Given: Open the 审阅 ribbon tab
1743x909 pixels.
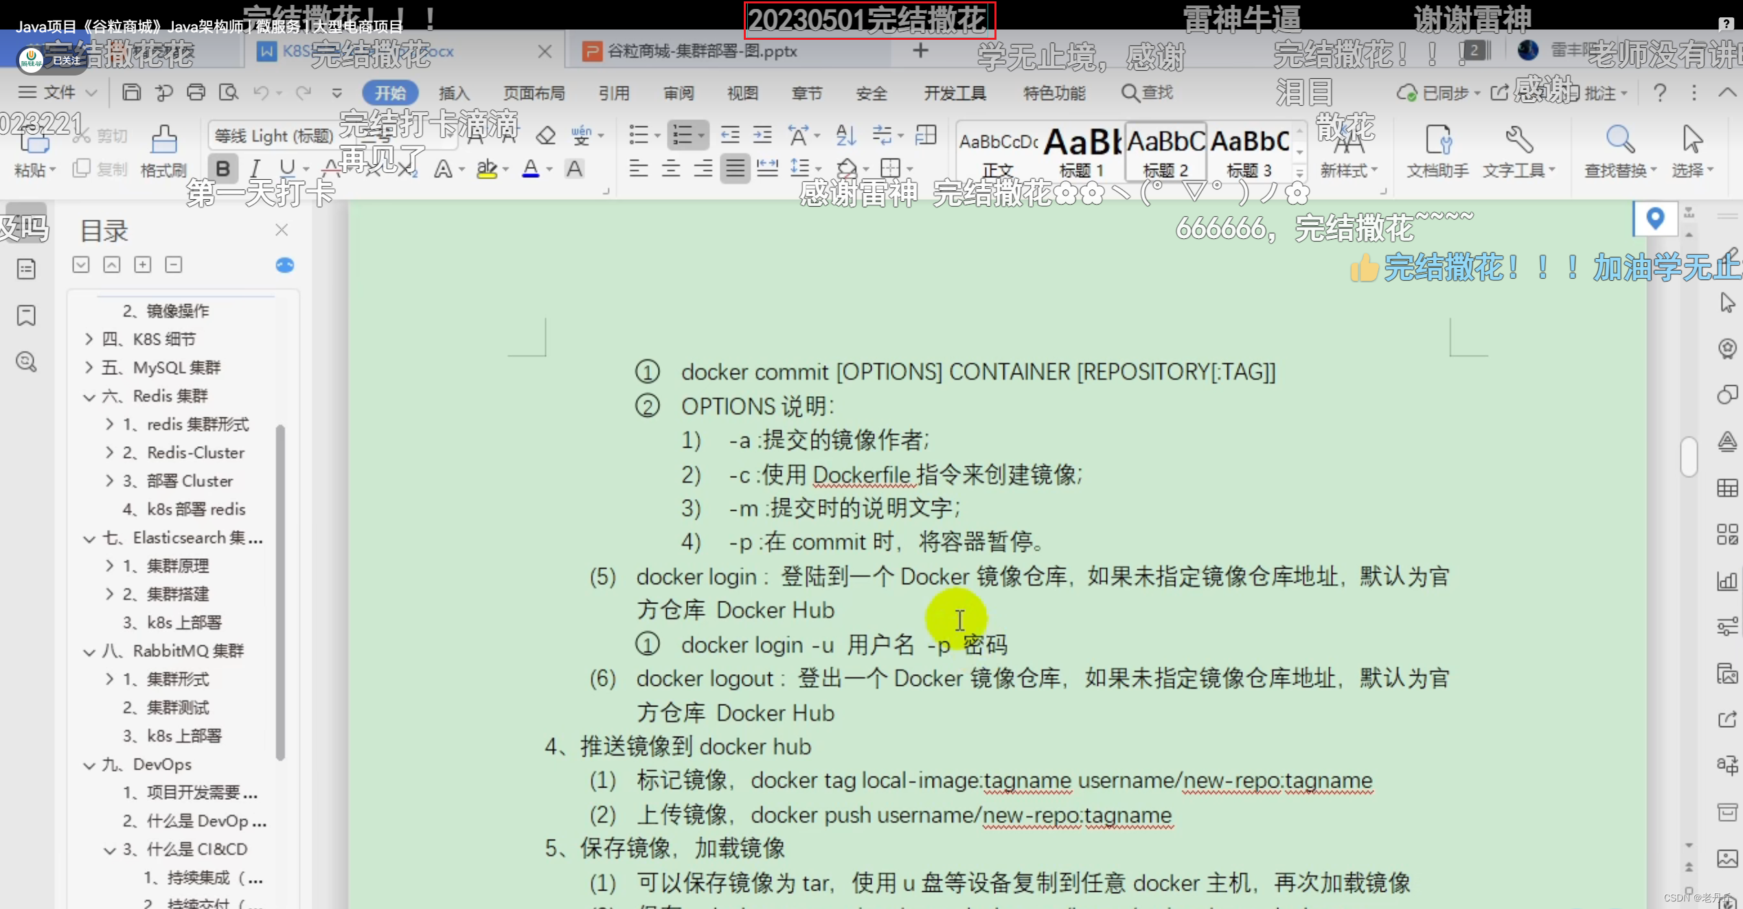Looking at the screenshot, I should point(679,93).
